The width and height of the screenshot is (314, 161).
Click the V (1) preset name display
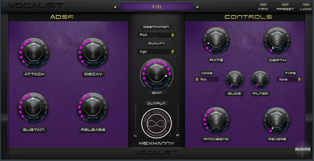point(156,7)
